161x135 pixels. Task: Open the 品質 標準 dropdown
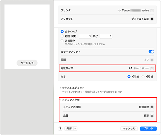(x=152, y=116)
